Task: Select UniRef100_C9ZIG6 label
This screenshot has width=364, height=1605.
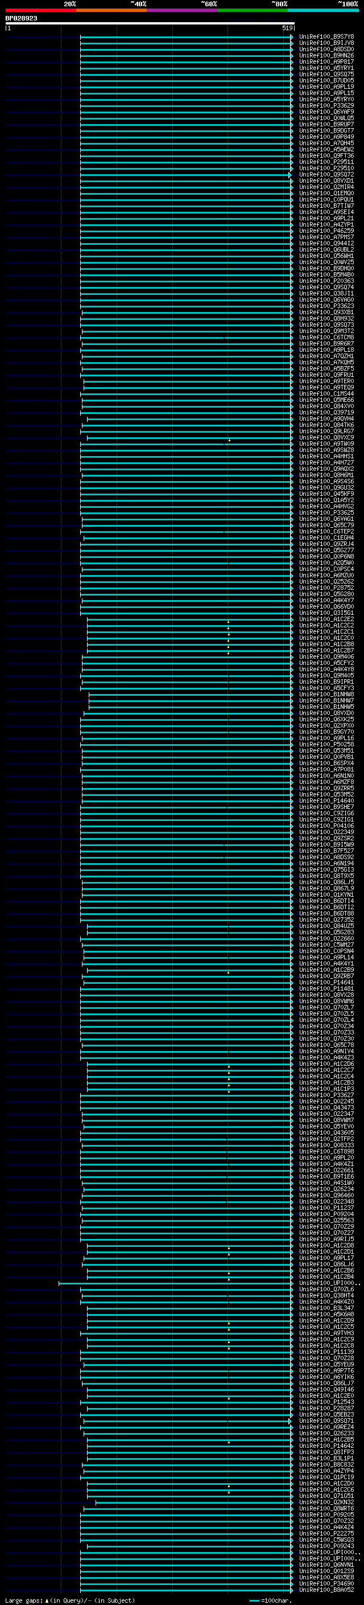Action: click(326, 813)
